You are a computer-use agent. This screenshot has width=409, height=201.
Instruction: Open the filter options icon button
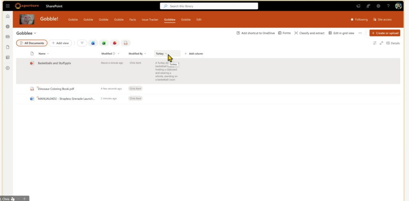(x=82, y=43)
